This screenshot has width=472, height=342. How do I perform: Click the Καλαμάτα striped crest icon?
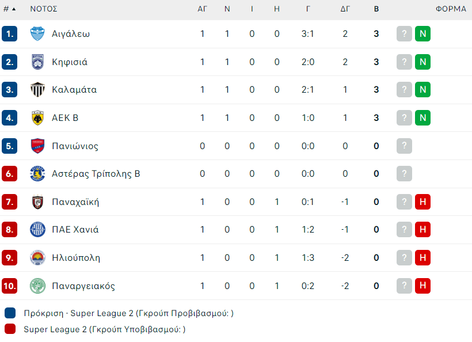tap(37, 90)
